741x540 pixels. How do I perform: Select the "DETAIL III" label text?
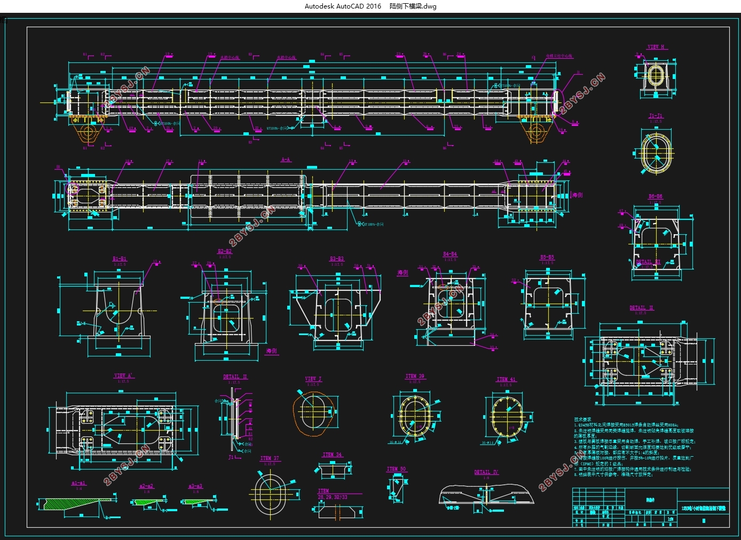(x=648, y=262)
